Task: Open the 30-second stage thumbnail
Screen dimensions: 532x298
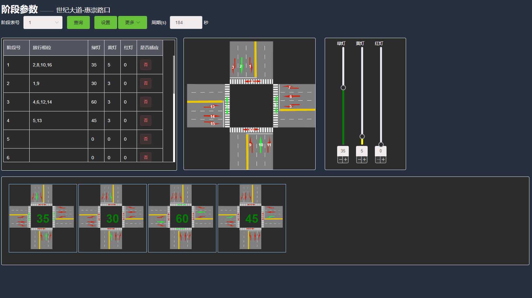Action: [113, 218]
